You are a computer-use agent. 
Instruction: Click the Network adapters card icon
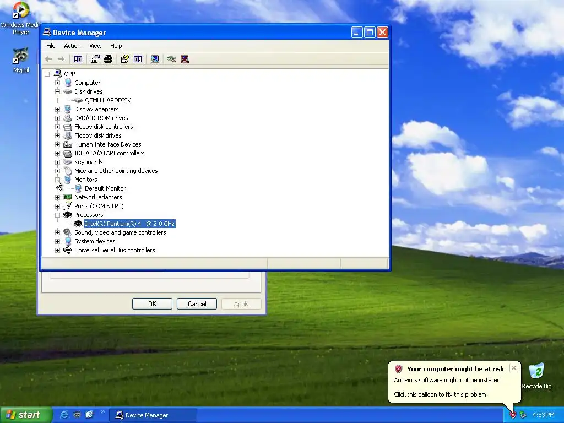coord(68,197)
